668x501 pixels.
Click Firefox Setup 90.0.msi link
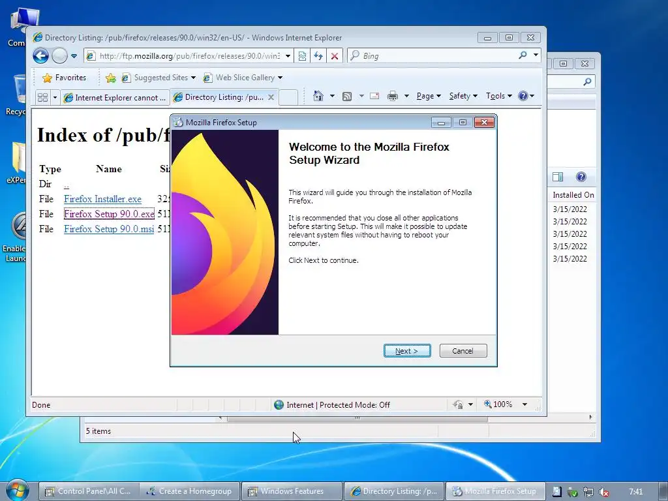109,229
